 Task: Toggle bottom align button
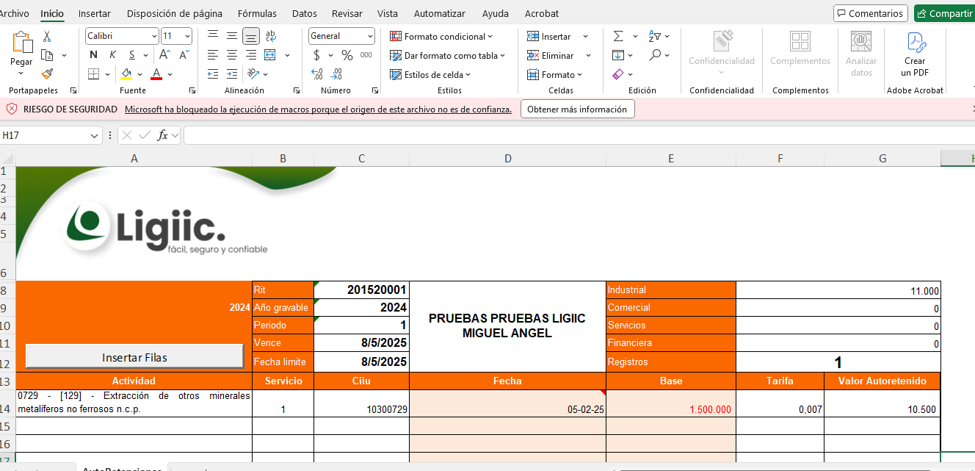pyautogui.click(x=251, y=36)
